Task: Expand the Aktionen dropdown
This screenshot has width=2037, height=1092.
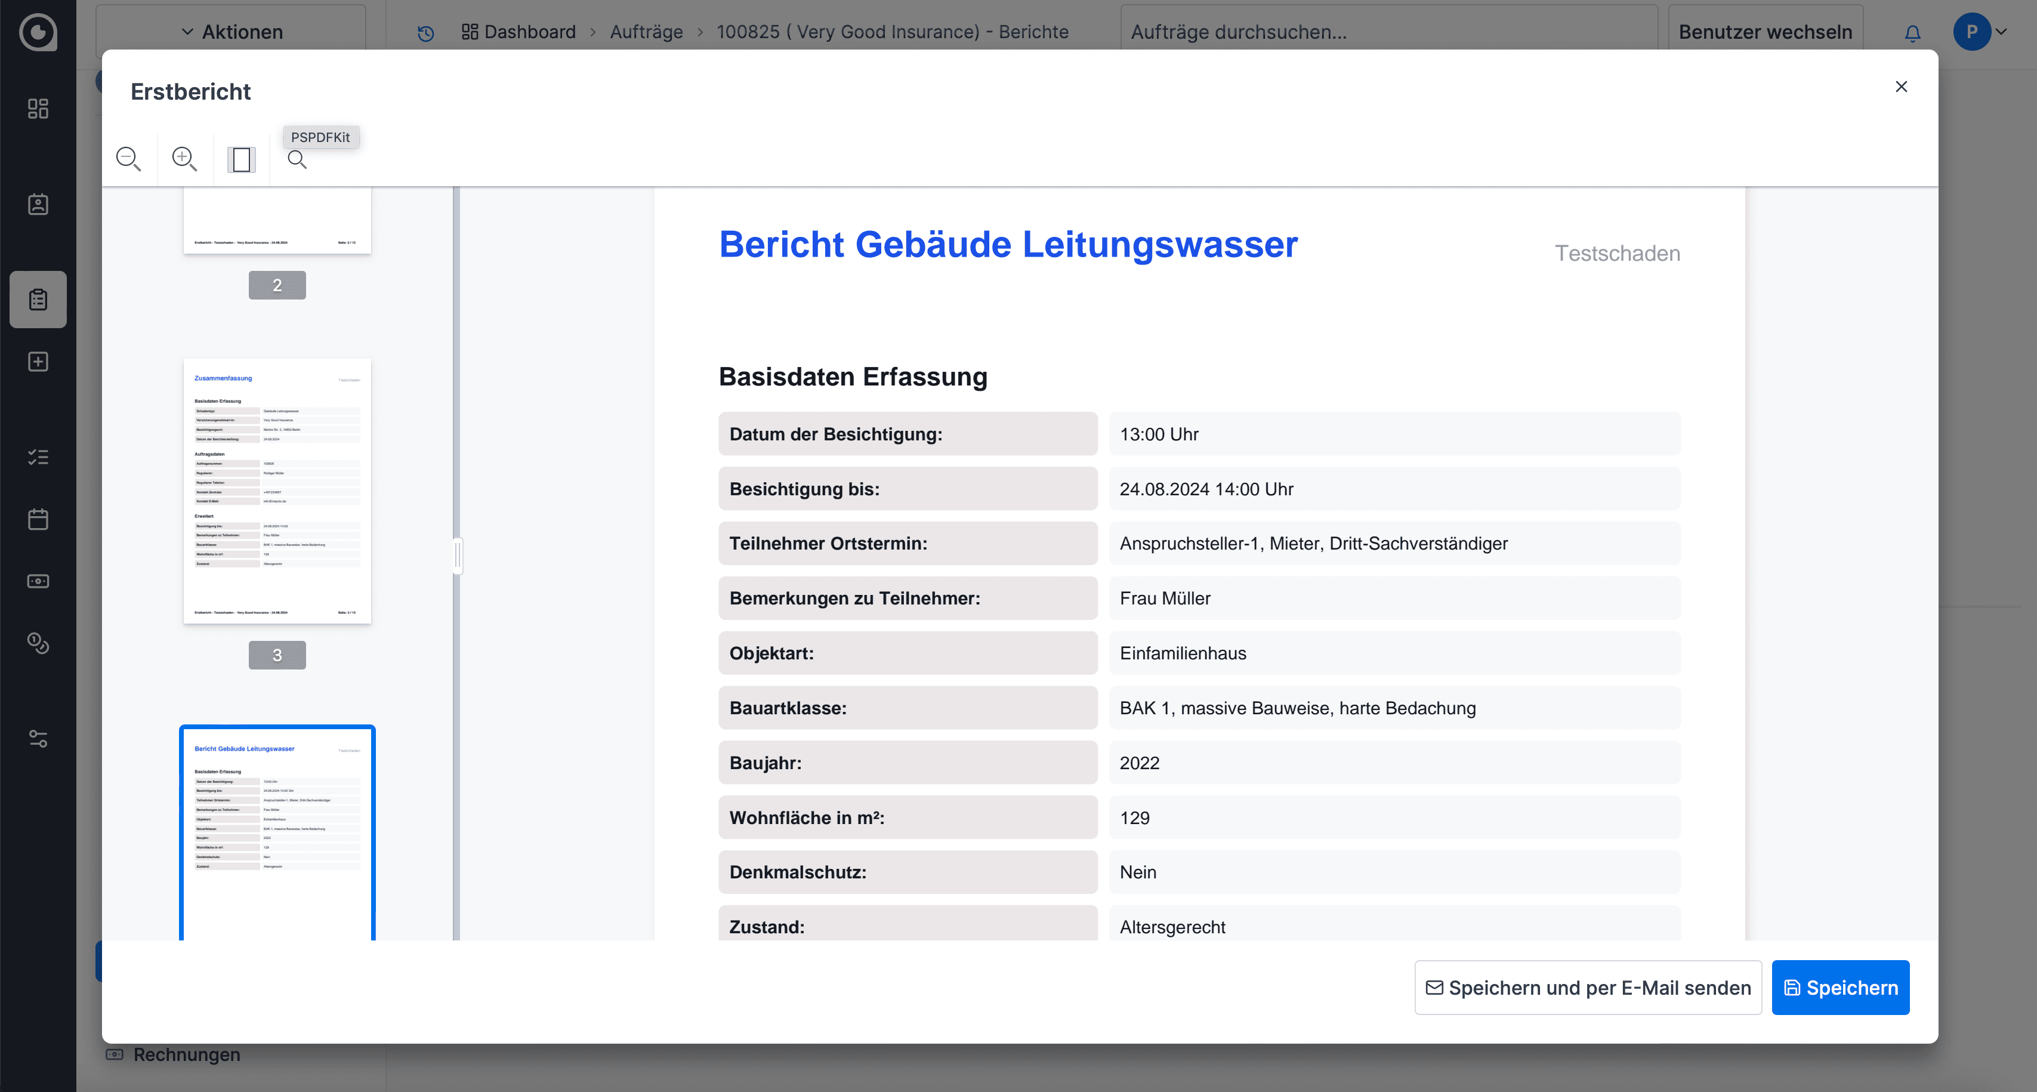Action: 232,32
